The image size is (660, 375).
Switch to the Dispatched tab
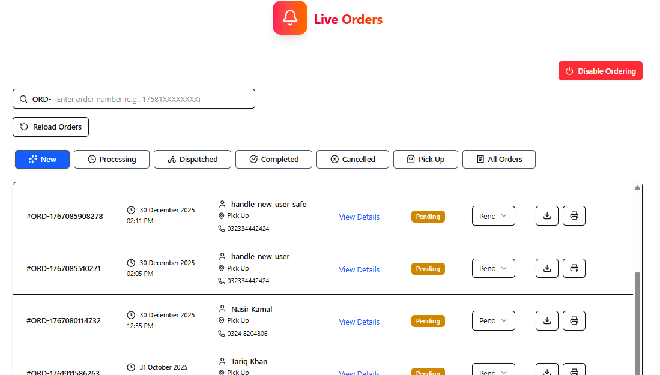(x=192, y=160)
